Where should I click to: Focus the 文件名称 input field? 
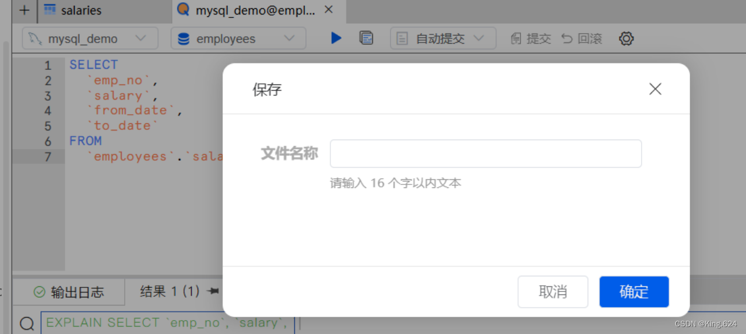[485, 154]
